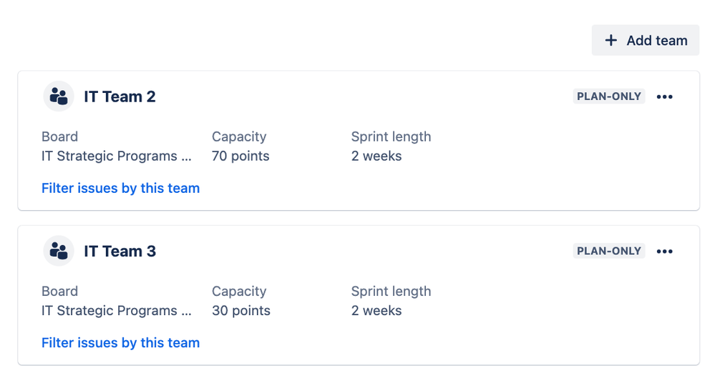Click the PLAN-ONLY badge on IT Team 3
This screenshot has width=715, height=383.
[x=609, y=251]
